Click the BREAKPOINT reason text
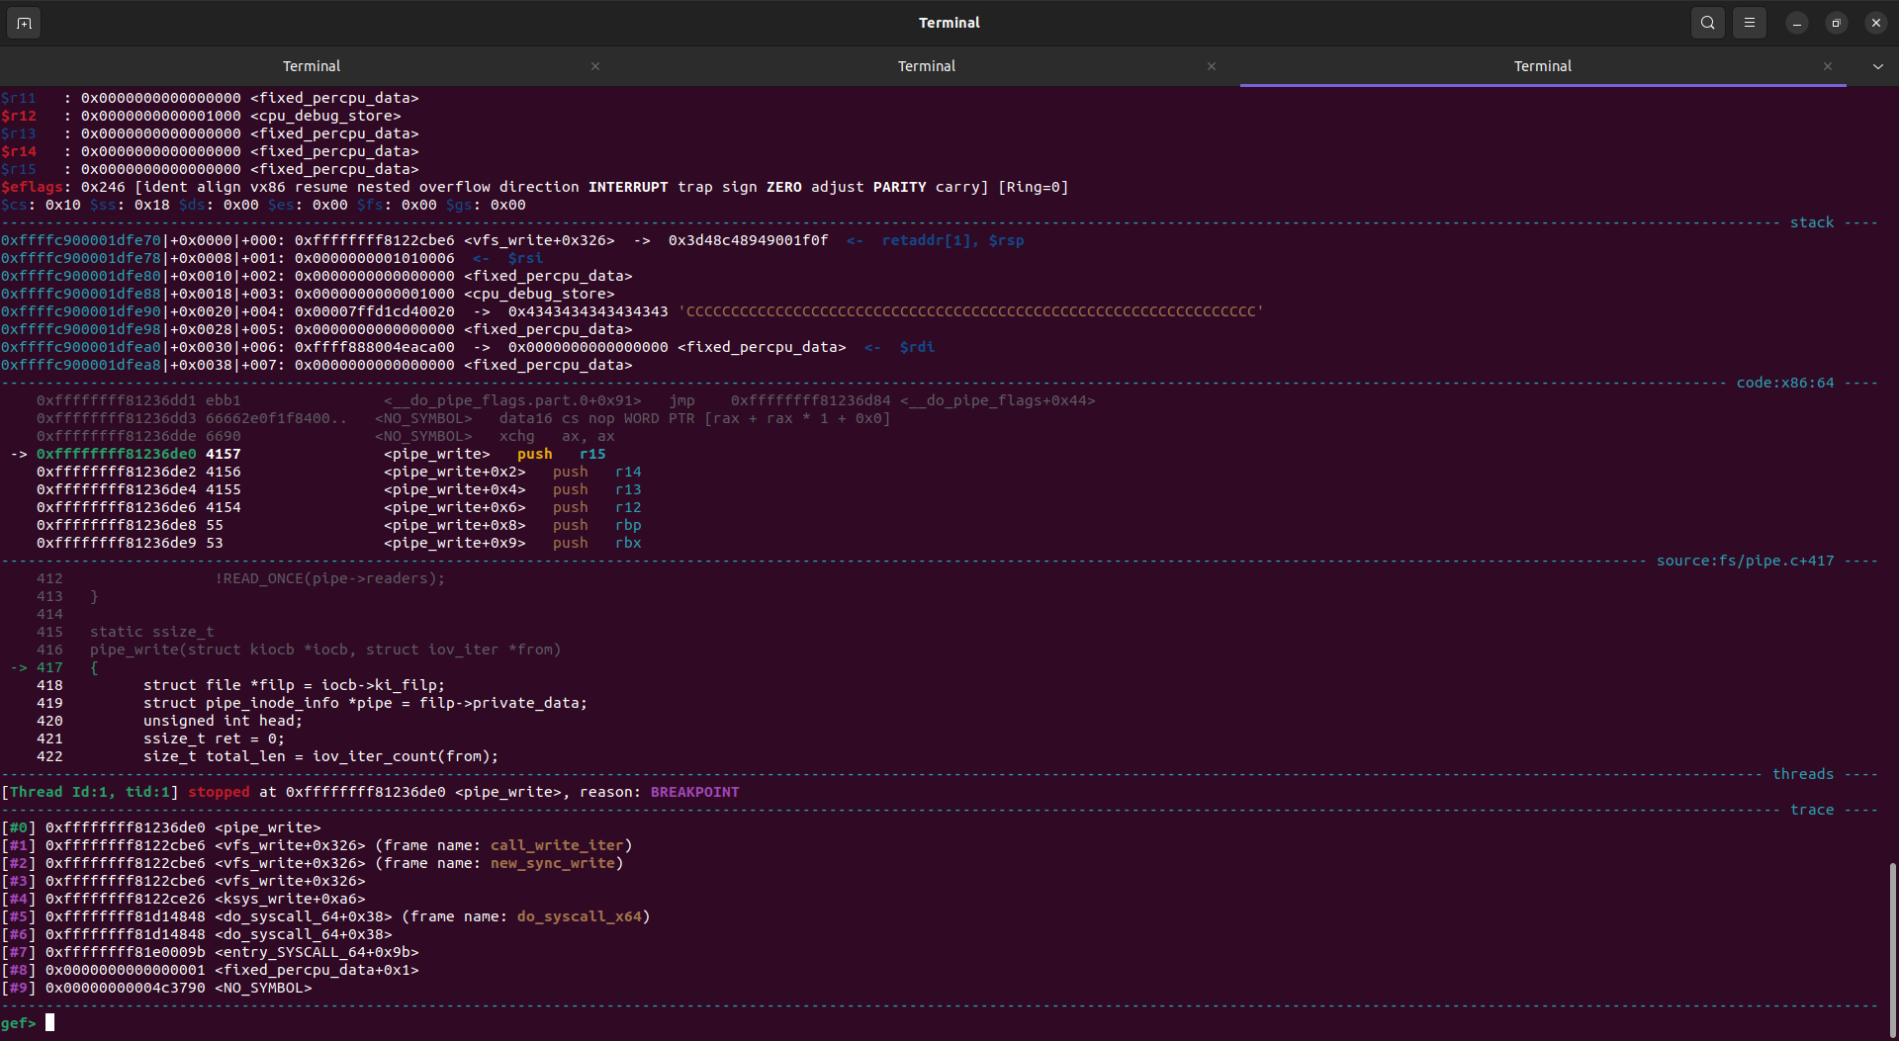Image resolution: width=1899 pixels, height=1041 pixels. click(x=693, y=791)
